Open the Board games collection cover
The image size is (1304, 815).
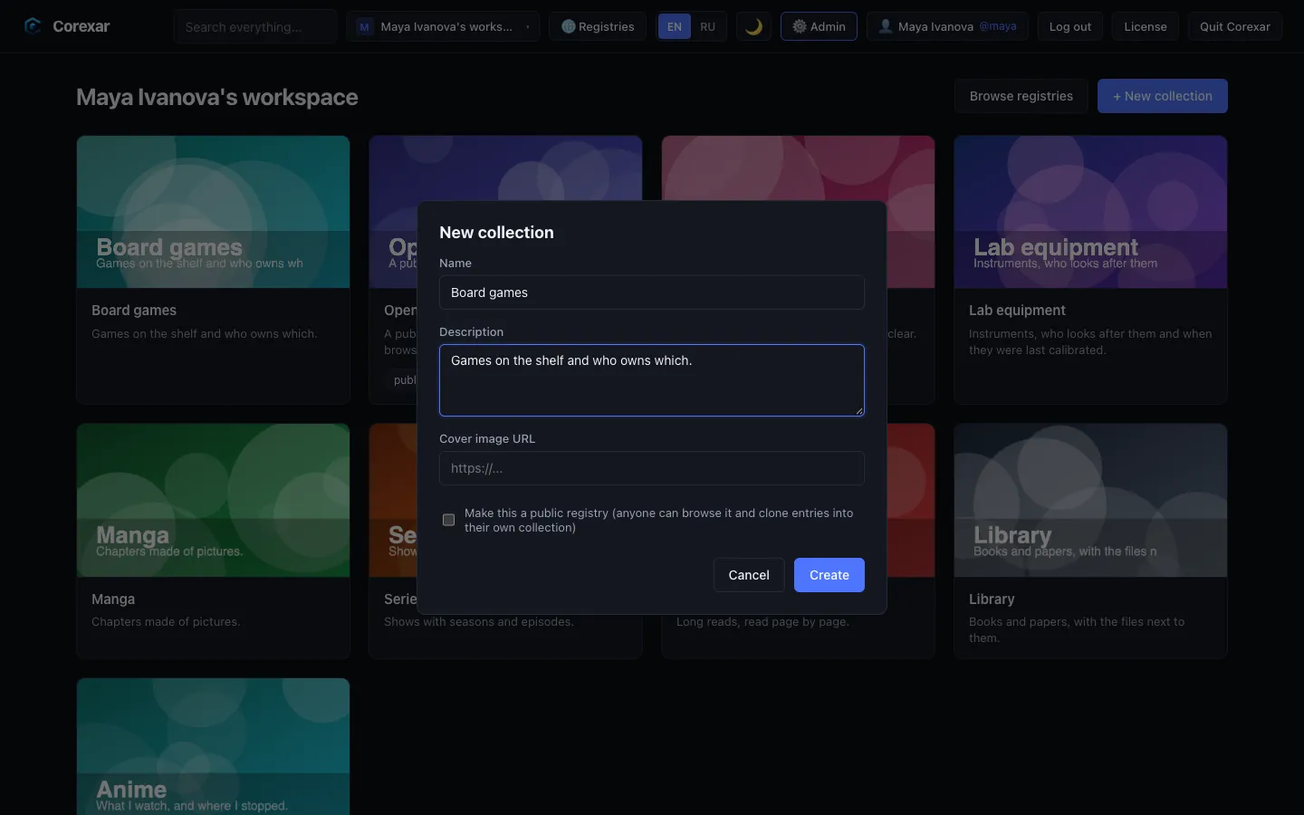tap(213, 212)
